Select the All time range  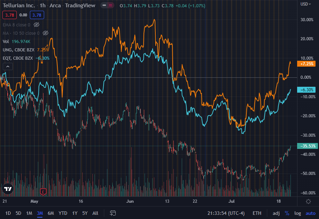[95, 213]
